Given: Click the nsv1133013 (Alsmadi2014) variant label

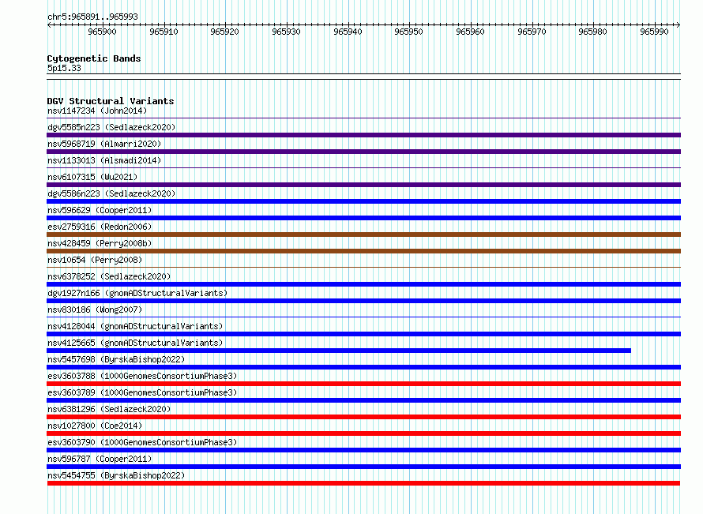Looking at the screenshot, I should coord(104,160).
